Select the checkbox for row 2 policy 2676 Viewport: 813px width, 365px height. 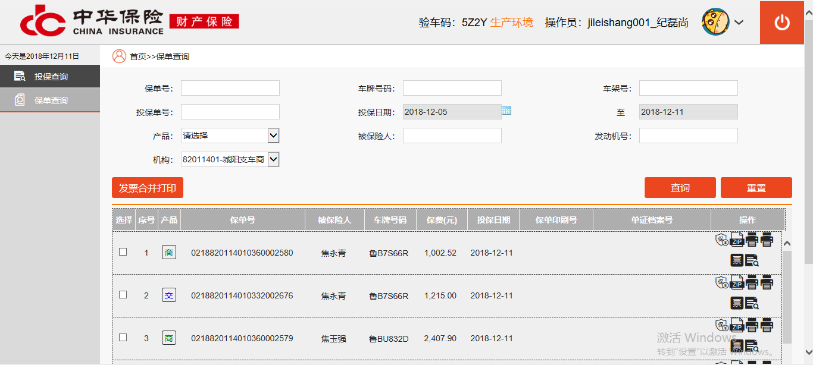coord(123,294)
